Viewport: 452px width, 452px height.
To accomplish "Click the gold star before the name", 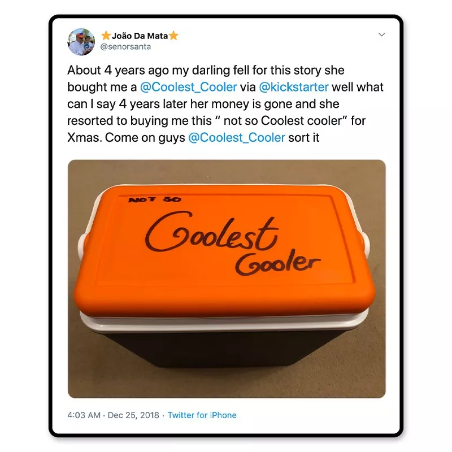I will click(106, 36).
